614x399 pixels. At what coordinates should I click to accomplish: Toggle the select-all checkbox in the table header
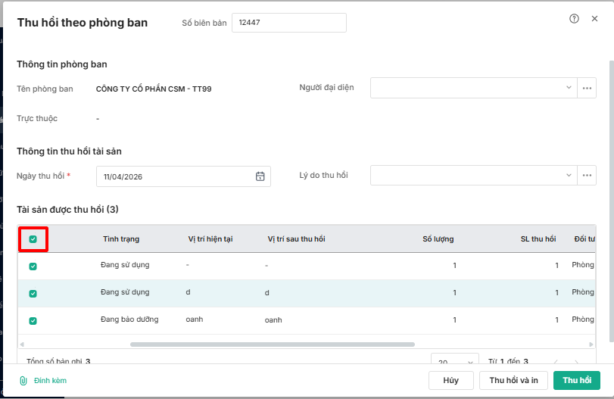pos(33,239)
